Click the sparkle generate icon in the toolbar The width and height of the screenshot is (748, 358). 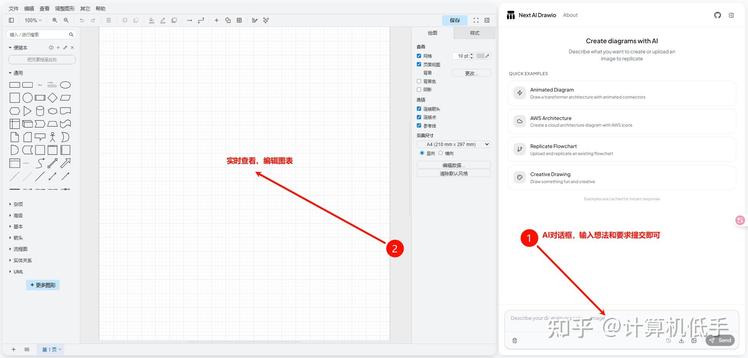click(266, 20)
